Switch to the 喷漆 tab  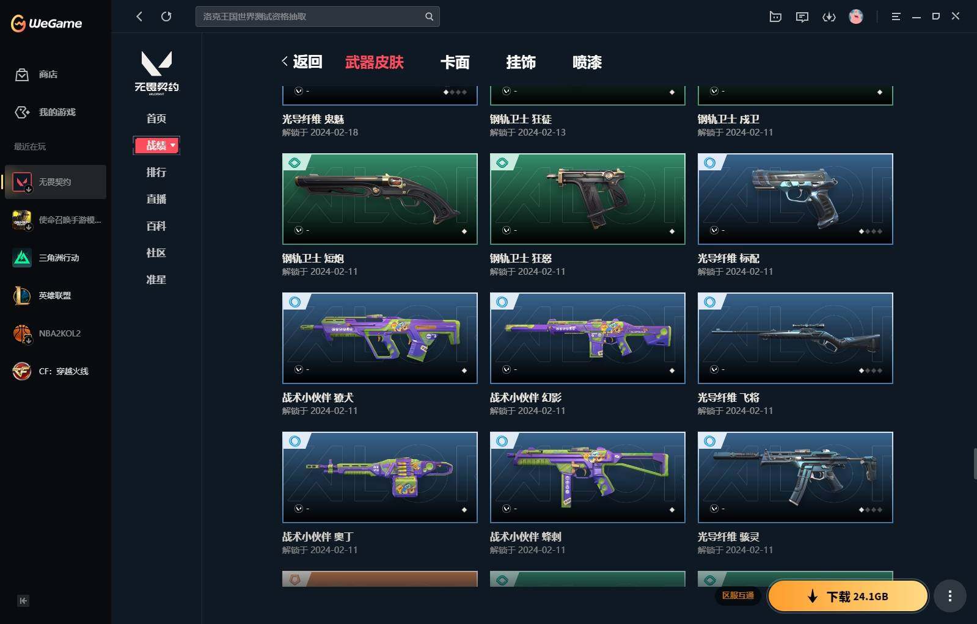tap(587, 62)
